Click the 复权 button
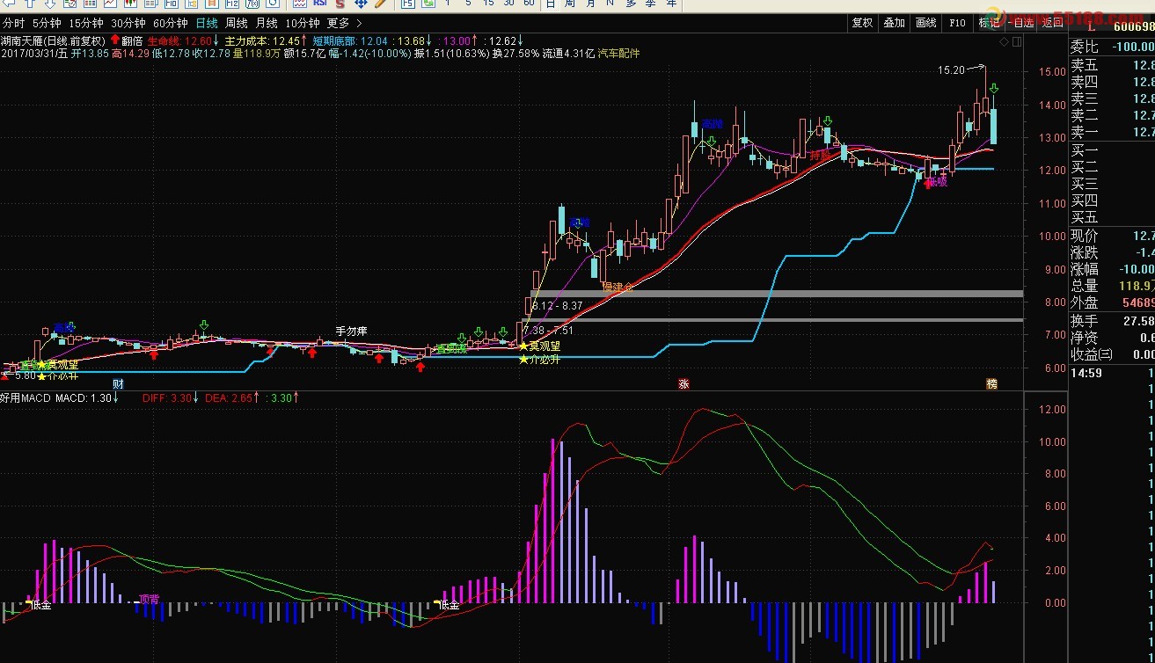Viewport: 1155px width, 663px height. [863, 23]
